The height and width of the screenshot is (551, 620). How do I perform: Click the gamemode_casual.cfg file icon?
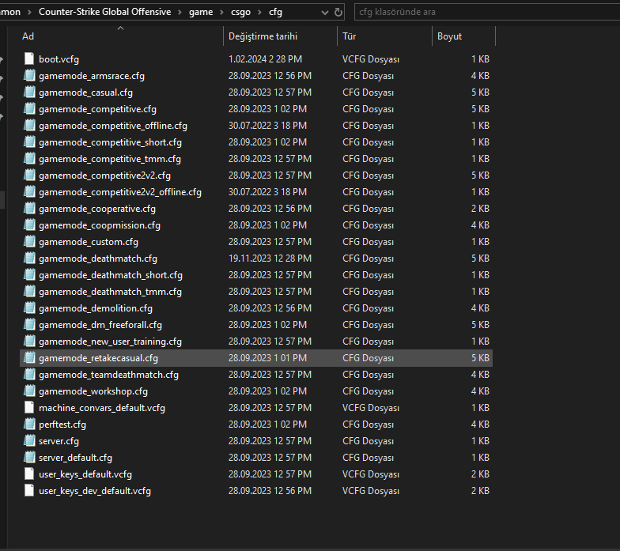pyautogui.click(x=29, y=92)
